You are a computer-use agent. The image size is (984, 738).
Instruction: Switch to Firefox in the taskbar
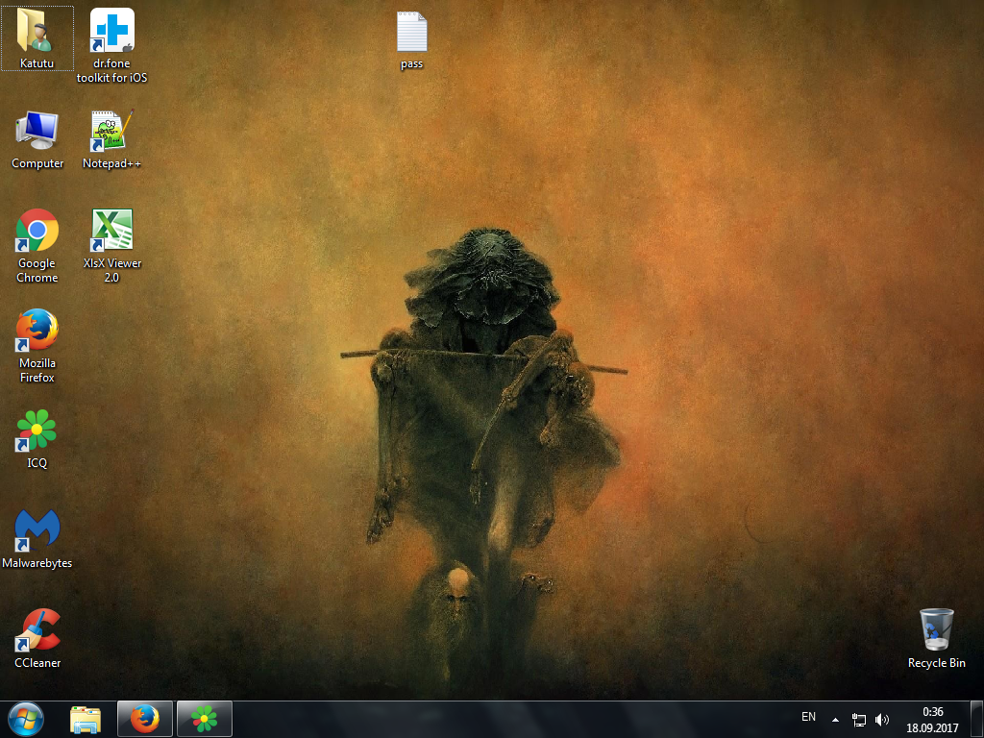pos(145,719)
